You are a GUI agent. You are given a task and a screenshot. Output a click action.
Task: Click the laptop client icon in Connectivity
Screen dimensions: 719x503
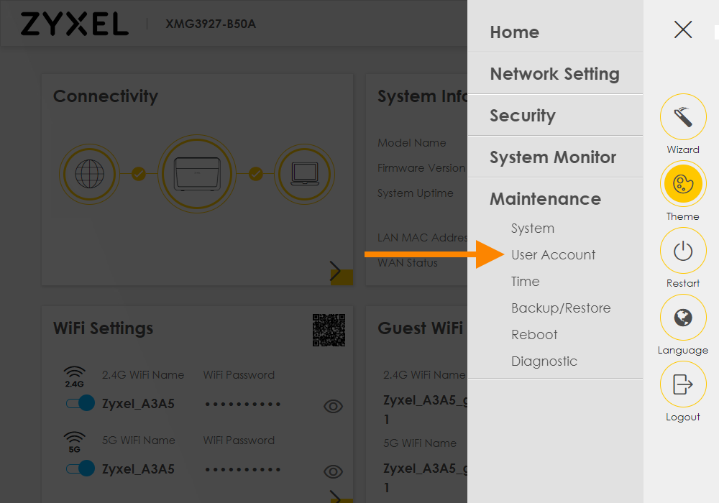click(304, 174)
